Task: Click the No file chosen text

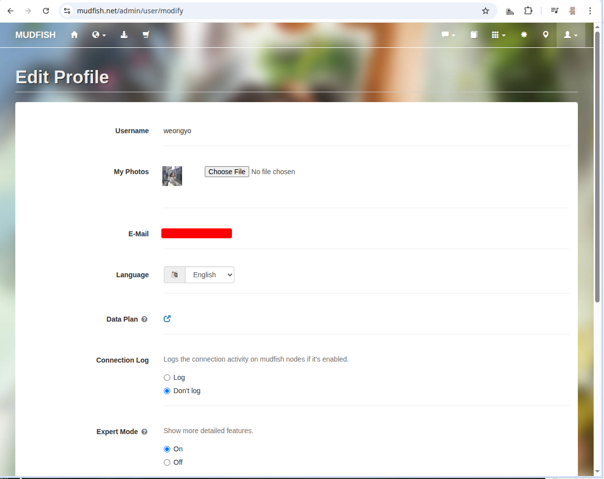Action: coord(273,172)
